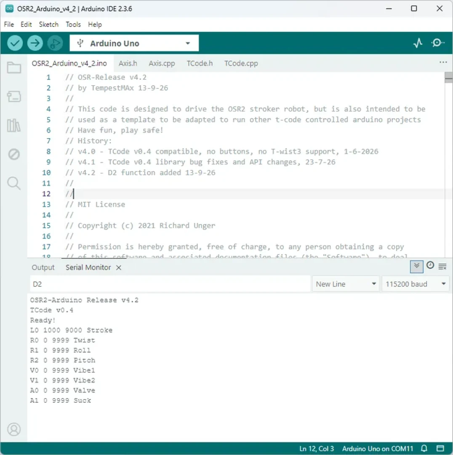
Task: Open the Arduino Uno board selector dropdown
Action: pyautogui.click(x=134, y=43)
